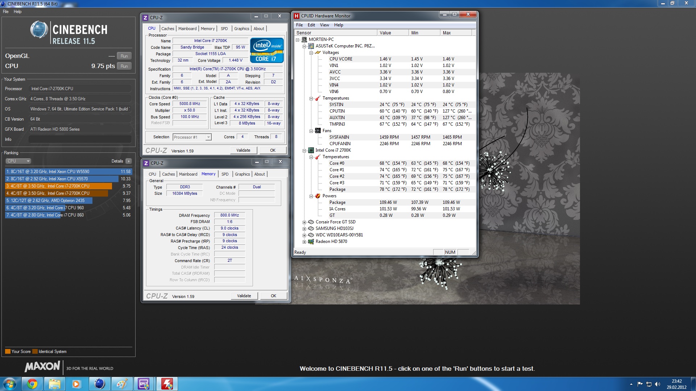696x391 pixels.
Task: Open the Cinebench File menu
Action: tap(6, 12)
